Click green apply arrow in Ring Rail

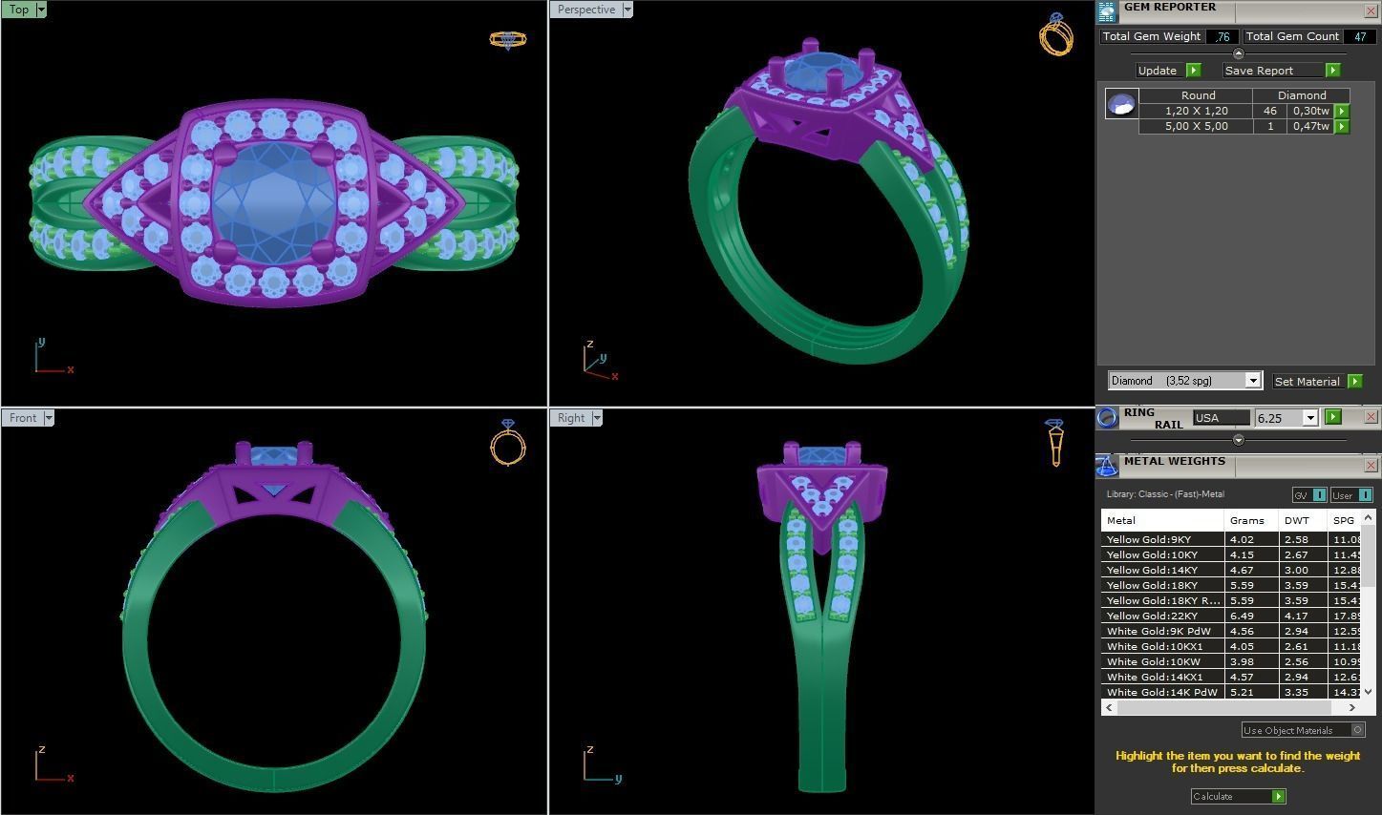coord(1333,417)
